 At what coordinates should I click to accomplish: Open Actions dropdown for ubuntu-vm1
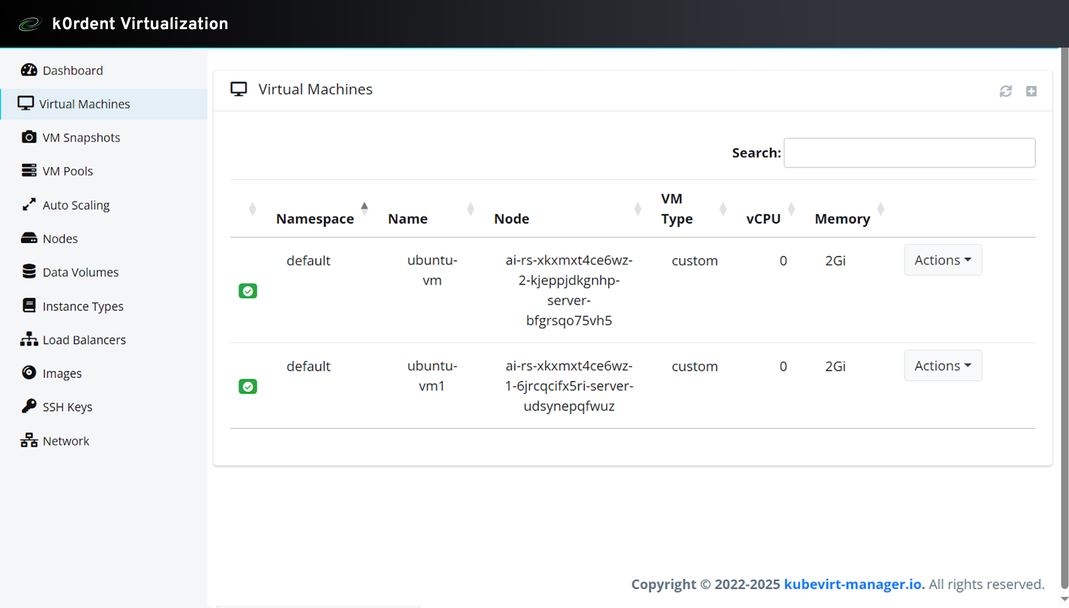pyautogui.click(x=942, y=366)
